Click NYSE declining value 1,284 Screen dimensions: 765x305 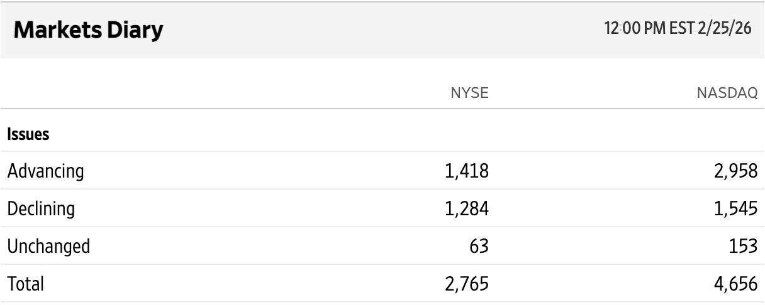pos(467,208)
